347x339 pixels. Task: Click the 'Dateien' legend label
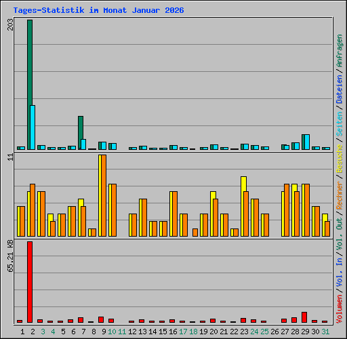340,89
